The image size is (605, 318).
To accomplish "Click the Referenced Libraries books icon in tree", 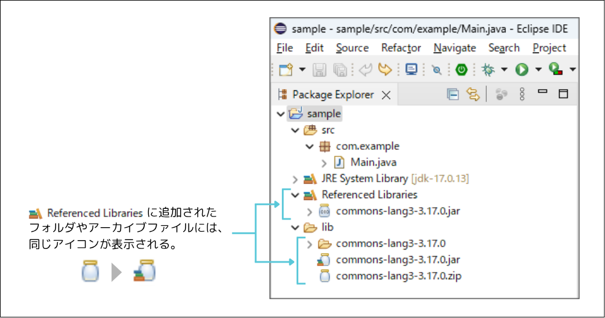I will [x=310, y=195].
